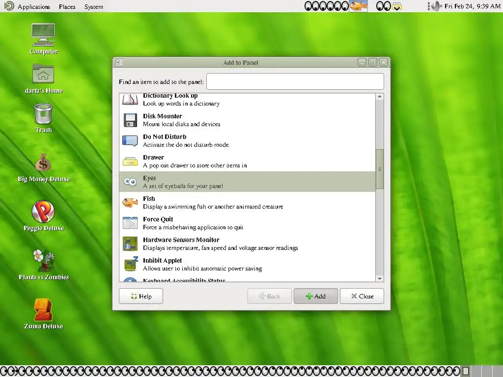Click 'Display a swimming fish' description text
503x377 pixels.
tap(213, 207)
